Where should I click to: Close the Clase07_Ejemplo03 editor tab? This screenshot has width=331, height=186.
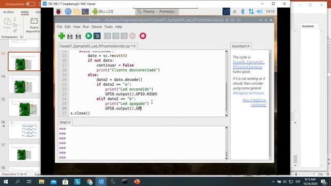tap(134, 46)
